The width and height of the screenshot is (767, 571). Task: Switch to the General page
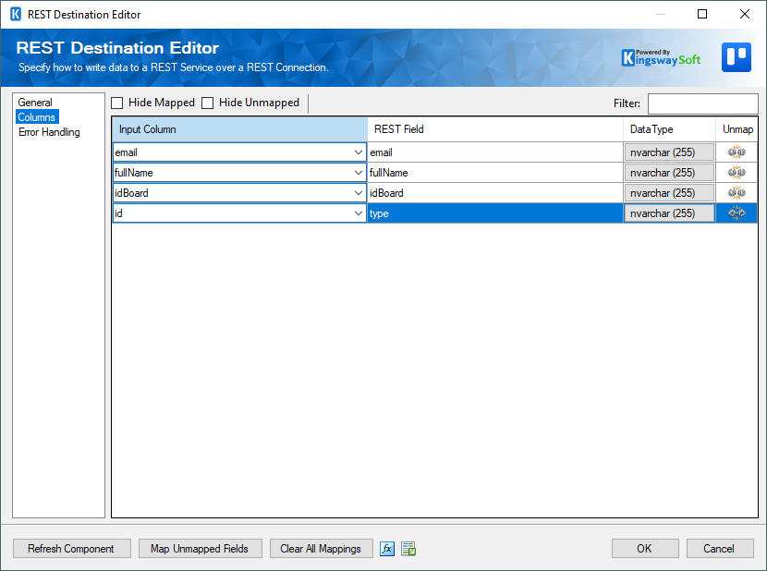click(35, 103)
